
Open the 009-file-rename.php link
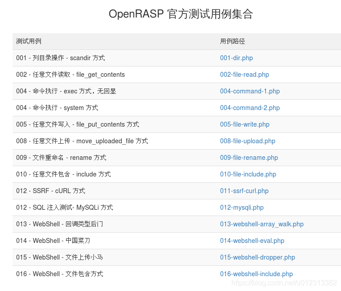pos(249,158)
